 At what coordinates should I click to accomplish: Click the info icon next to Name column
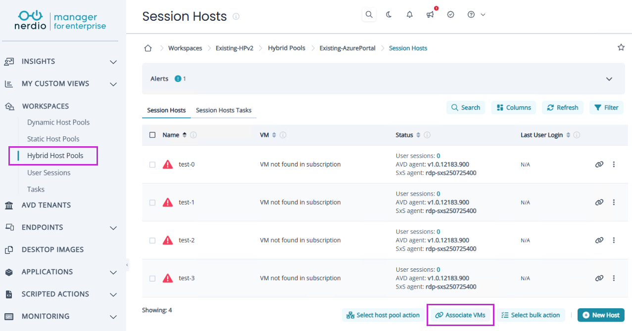(x=194, y=135)
